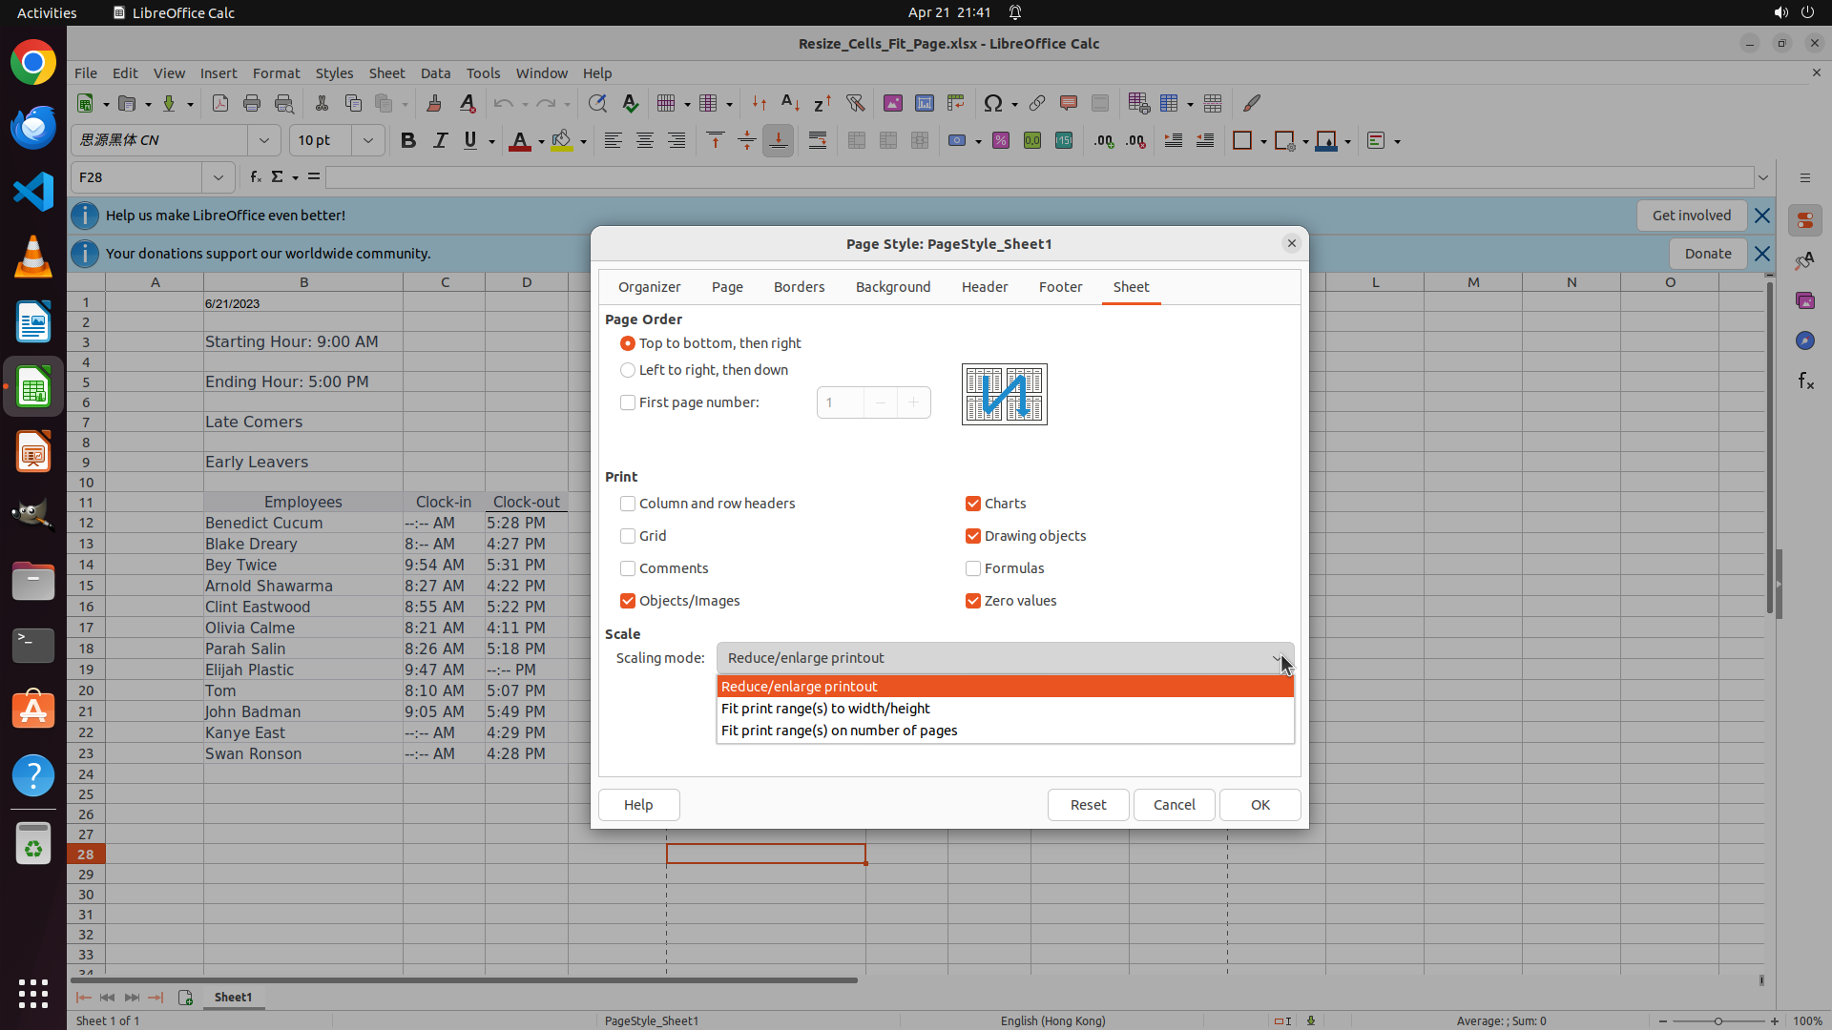Select Left to right, then down
This screenshot has width=1832, height=1030.
628,370
